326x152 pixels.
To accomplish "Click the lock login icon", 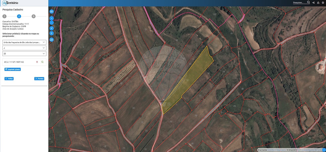I will [318, 3].
